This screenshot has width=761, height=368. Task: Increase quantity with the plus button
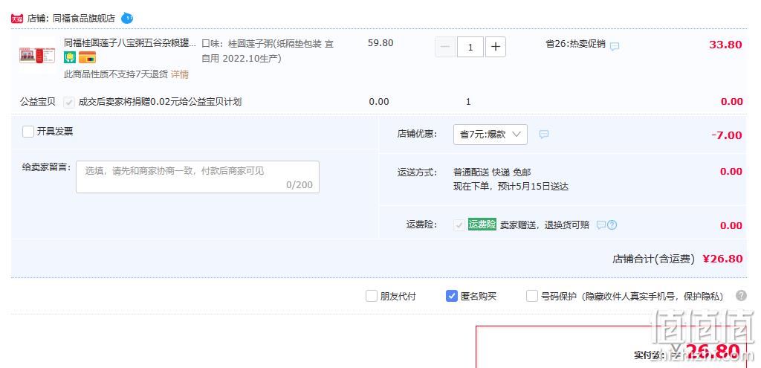496,47
